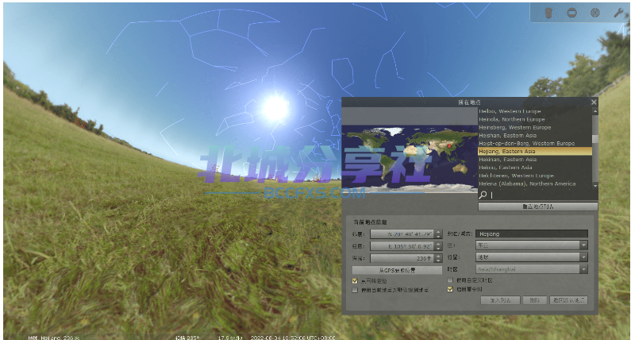Click the delete button in location dialog
The height and width of the screenshot is (340, 631).
pyautogui.click(x=534, y=300)
